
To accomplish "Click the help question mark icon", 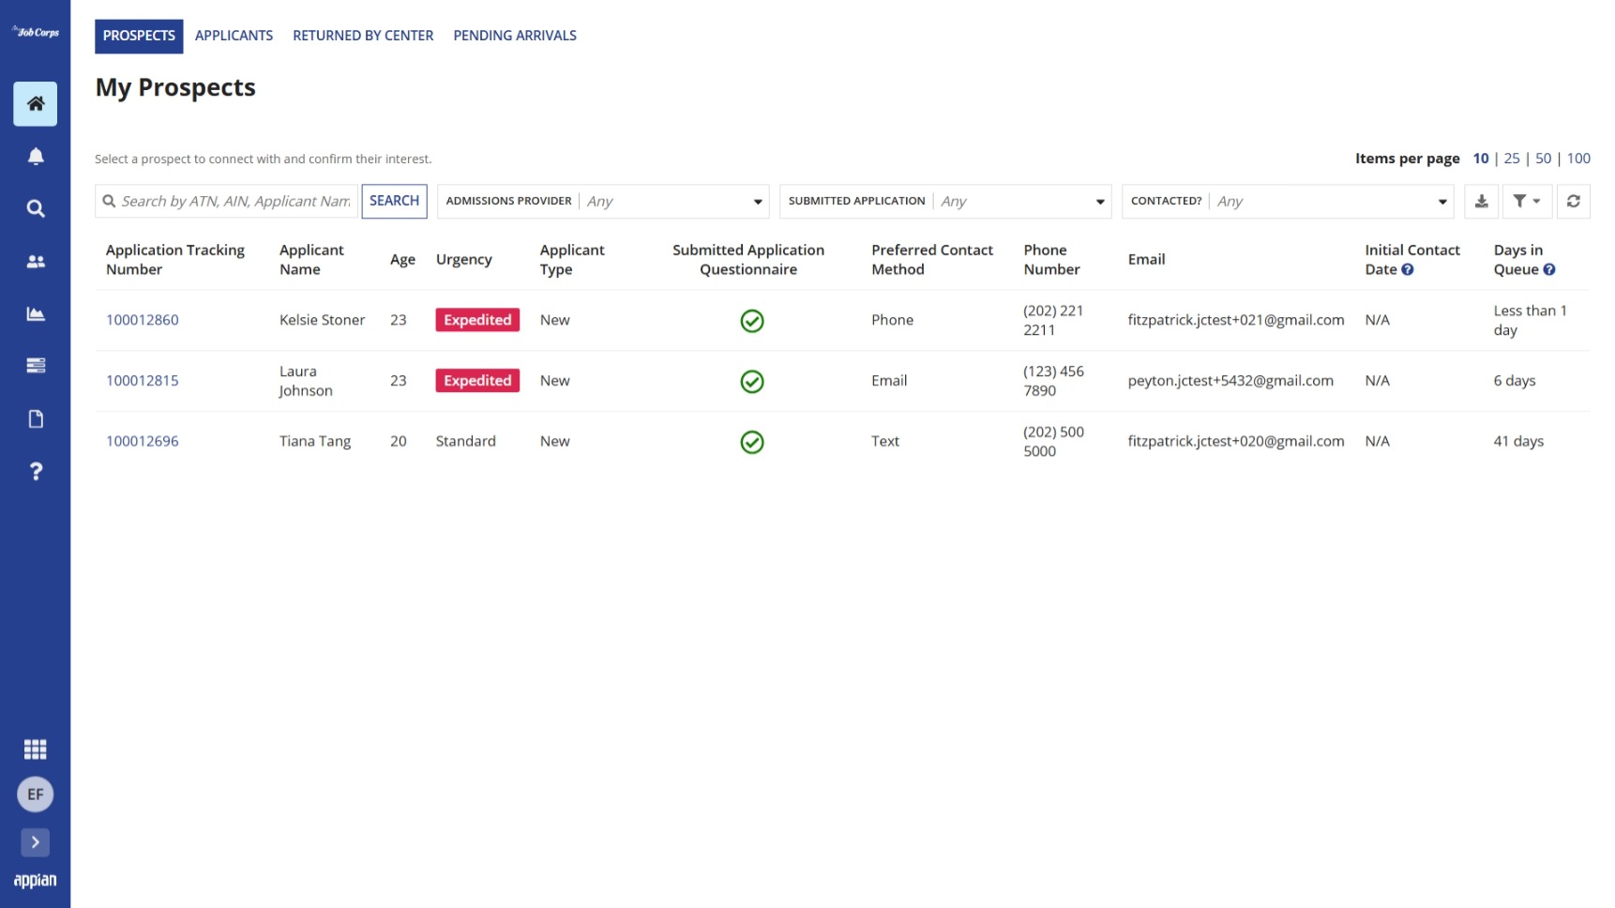I will tap(36, 471).
